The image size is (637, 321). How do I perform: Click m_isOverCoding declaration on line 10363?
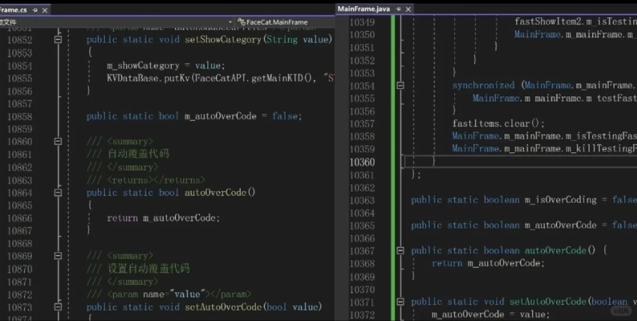(x=524, y=200)
